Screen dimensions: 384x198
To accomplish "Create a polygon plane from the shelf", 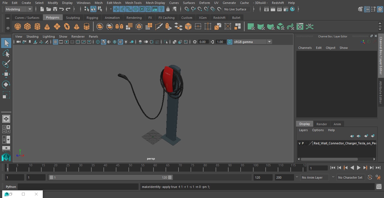I will click(x=57, y=27).
